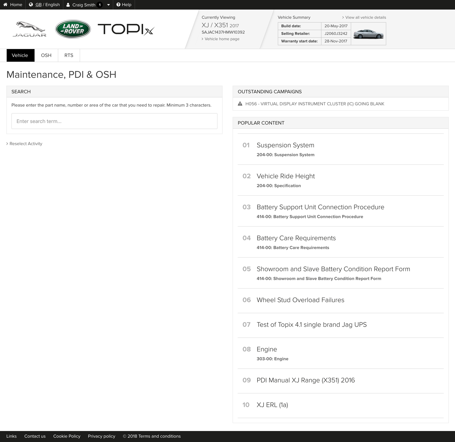Click the Help question mark icon
455x442 pixels.
[118, 4]
